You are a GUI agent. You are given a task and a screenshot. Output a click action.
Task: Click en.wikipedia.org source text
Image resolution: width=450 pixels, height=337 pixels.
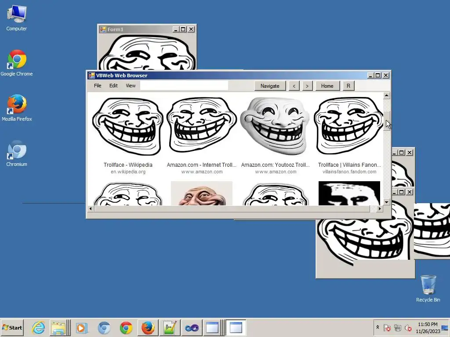click(128, 172)
